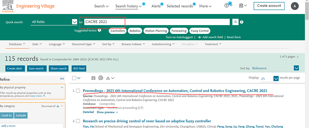Select Forecasting suggested term
This screenshot has height=128, width=309.
coord(179,31)
